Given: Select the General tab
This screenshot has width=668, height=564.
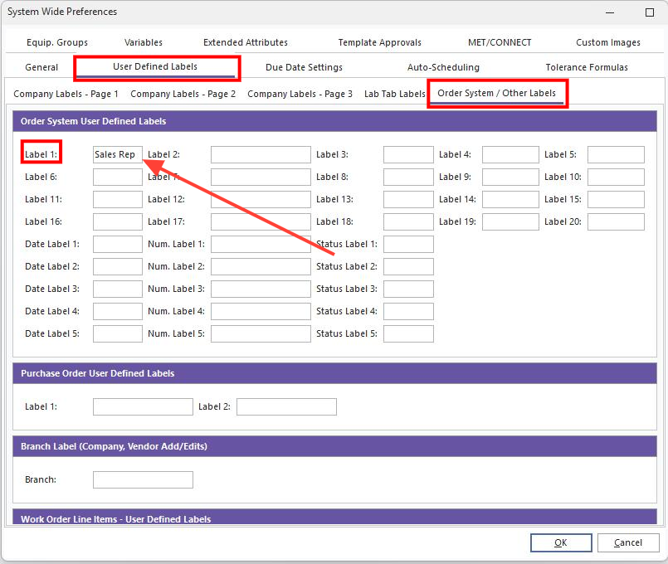Looking at the screenshot, I should tap(41, 67).
